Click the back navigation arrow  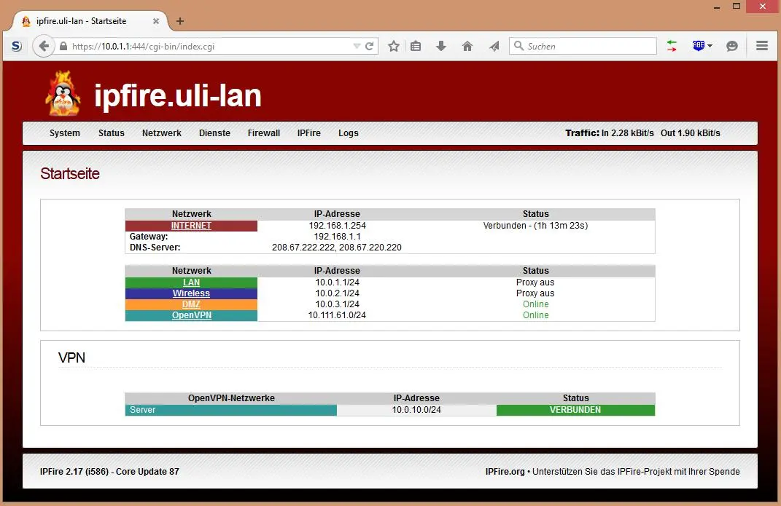tap(43, 46)
